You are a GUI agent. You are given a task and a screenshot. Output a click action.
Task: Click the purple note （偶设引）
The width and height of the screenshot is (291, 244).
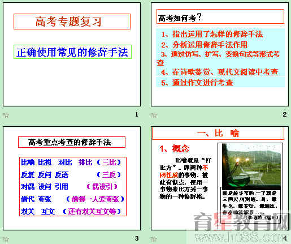[x=102, y=187]
